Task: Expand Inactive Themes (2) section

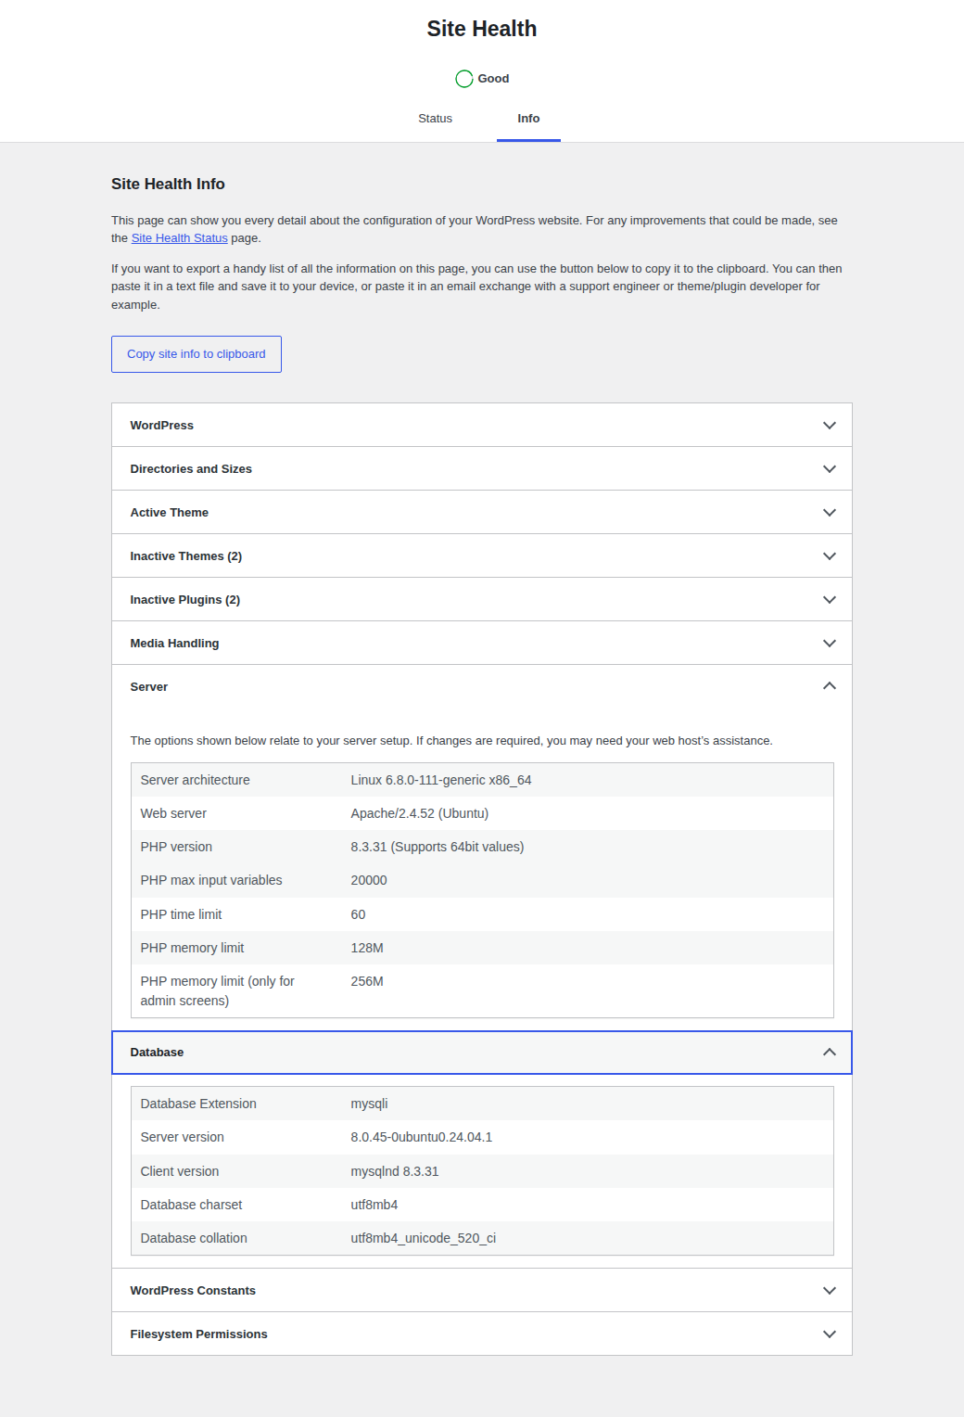Action: click(x=482, y=556)
